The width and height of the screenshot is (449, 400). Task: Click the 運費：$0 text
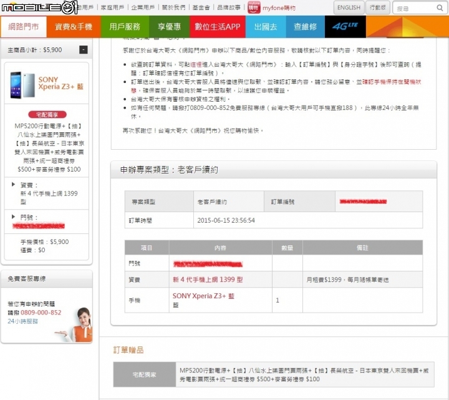pyautogui.click(x=32, y=250)
